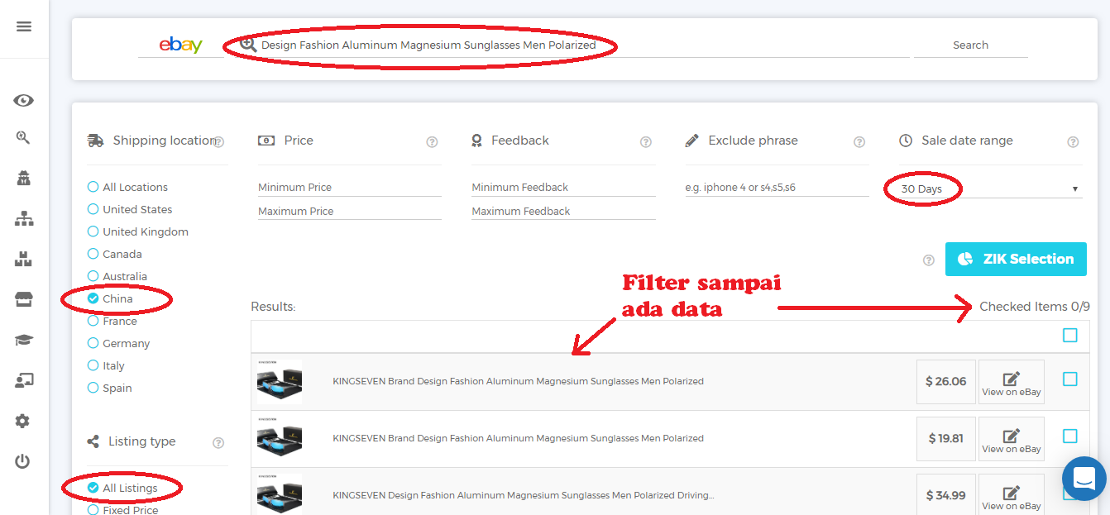The width and height of the screenshot is (1110, 515).
Task: Open the Sale date range dropdown
Action: (x=989, y=189)
